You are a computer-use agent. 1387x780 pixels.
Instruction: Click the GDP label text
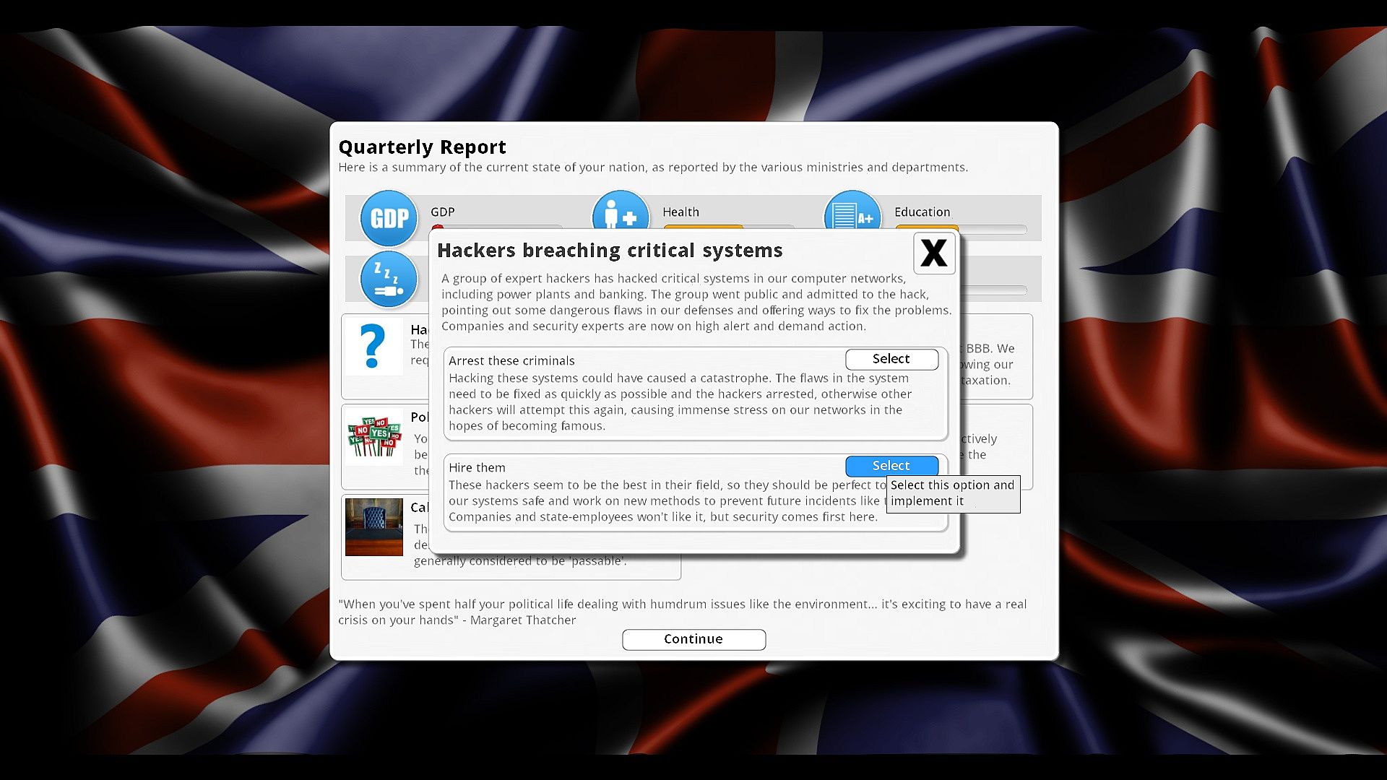tap(443, 212)
